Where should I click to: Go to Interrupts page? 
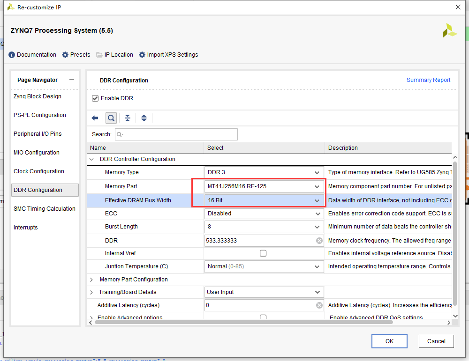[25, 228]
